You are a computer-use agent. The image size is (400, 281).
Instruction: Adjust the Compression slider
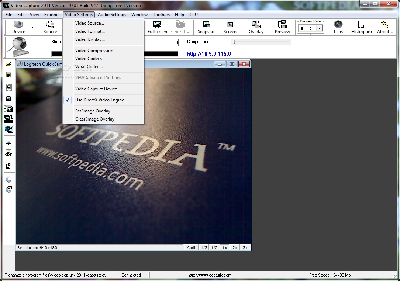[x=261, y=42]
